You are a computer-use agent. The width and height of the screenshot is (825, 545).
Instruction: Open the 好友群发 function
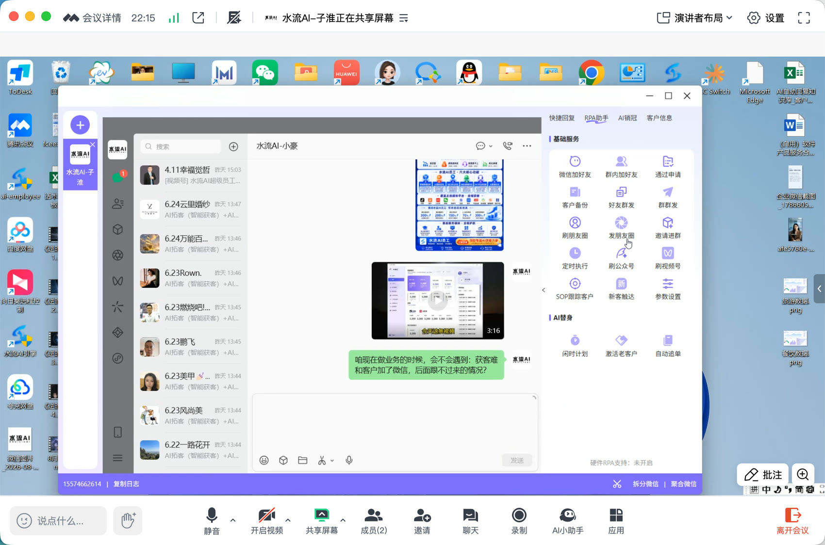point(621,197)
